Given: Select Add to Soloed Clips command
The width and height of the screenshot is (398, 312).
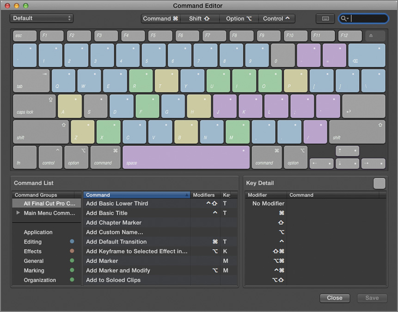Looking at the screenshot, I should [160, 280].
